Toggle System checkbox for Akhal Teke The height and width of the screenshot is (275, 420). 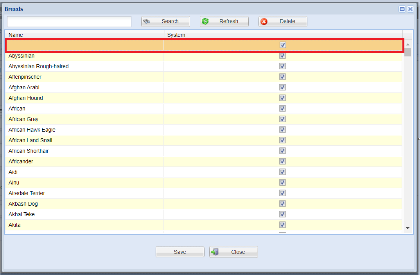click(282, 214)
